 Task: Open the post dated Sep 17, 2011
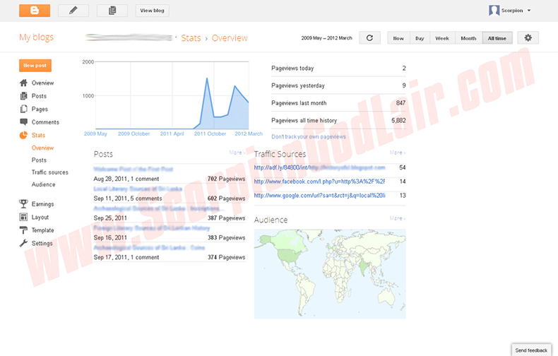click(x=149, y=247)
